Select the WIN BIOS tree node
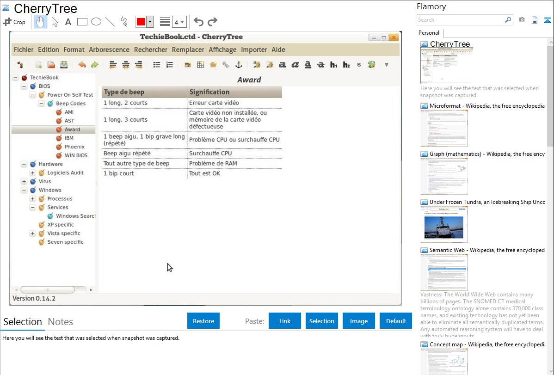Image resolution: width=554 pixels, height=375 pixels. coord(76,155)
